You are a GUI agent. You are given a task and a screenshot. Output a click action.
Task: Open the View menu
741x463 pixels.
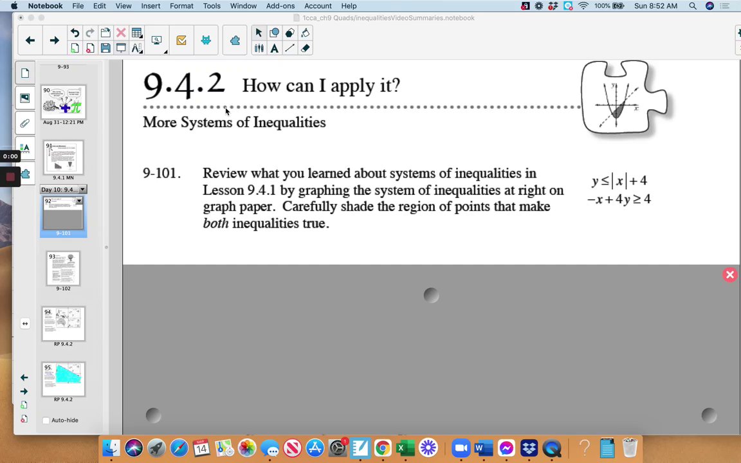(x=123, y=6)
